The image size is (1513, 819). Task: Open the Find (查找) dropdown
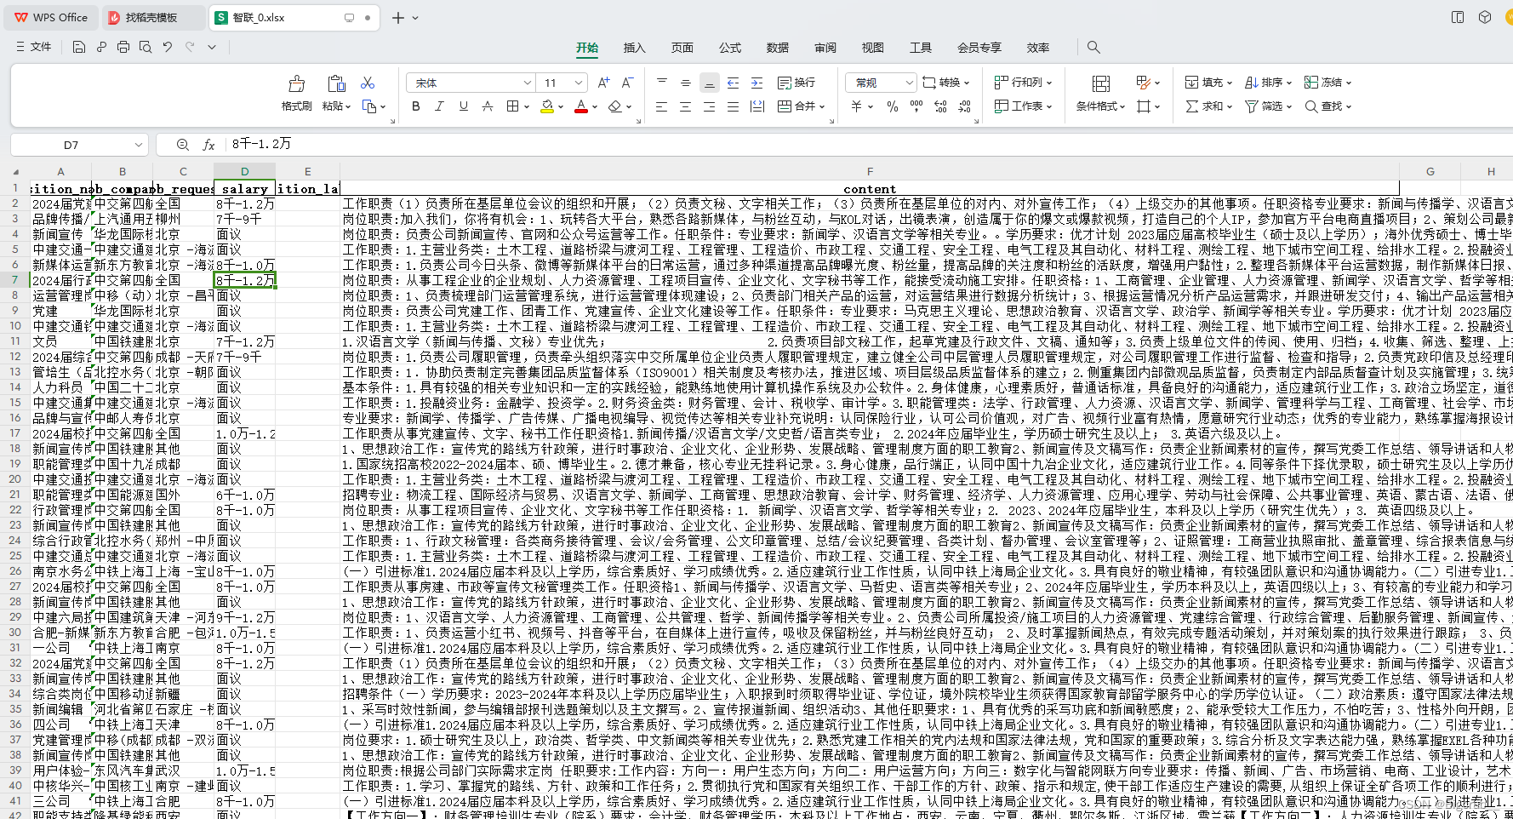1327,106
